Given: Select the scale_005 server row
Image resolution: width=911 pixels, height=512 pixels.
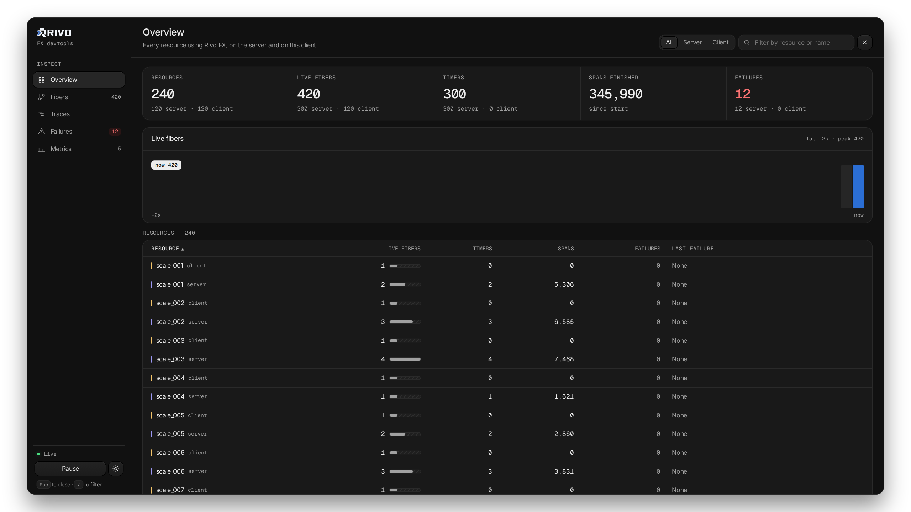Looking at the screenshot, I should tap(507, 434).
